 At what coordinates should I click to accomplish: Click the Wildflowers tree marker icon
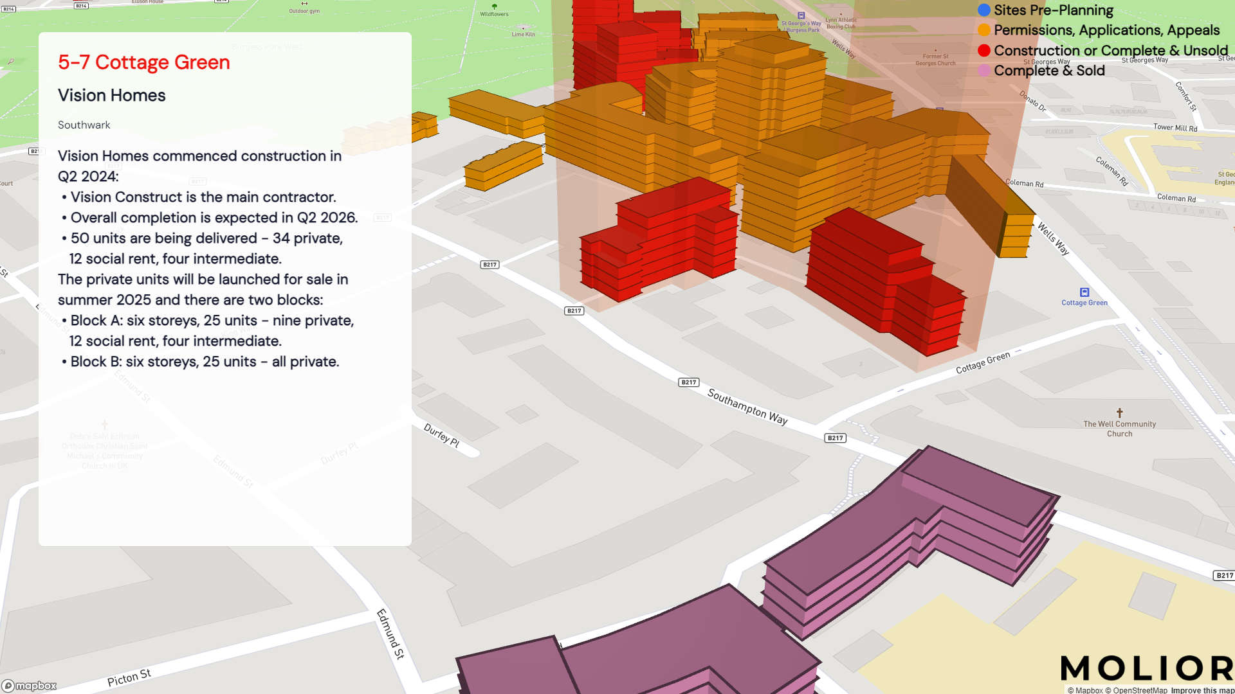coord(494,6)
